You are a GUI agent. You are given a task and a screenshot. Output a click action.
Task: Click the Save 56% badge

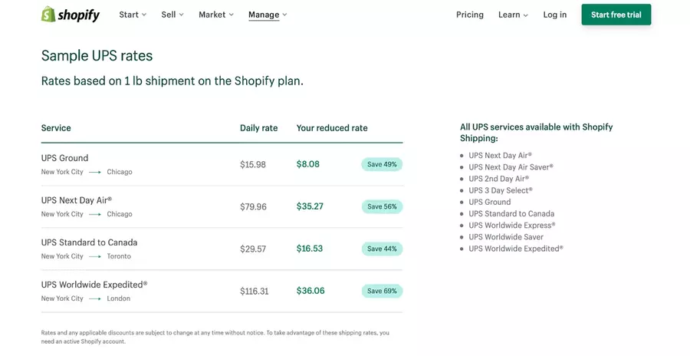pos(382,206)
